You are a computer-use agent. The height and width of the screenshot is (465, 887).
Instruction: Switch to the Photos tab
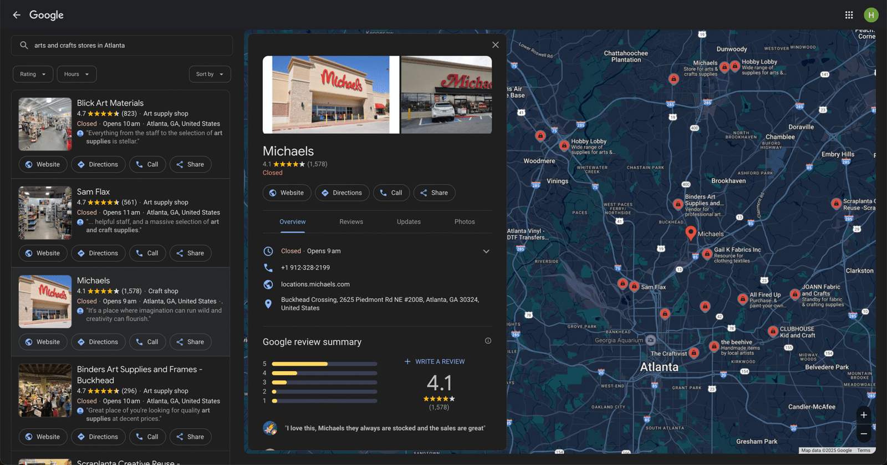coord(465,222)
